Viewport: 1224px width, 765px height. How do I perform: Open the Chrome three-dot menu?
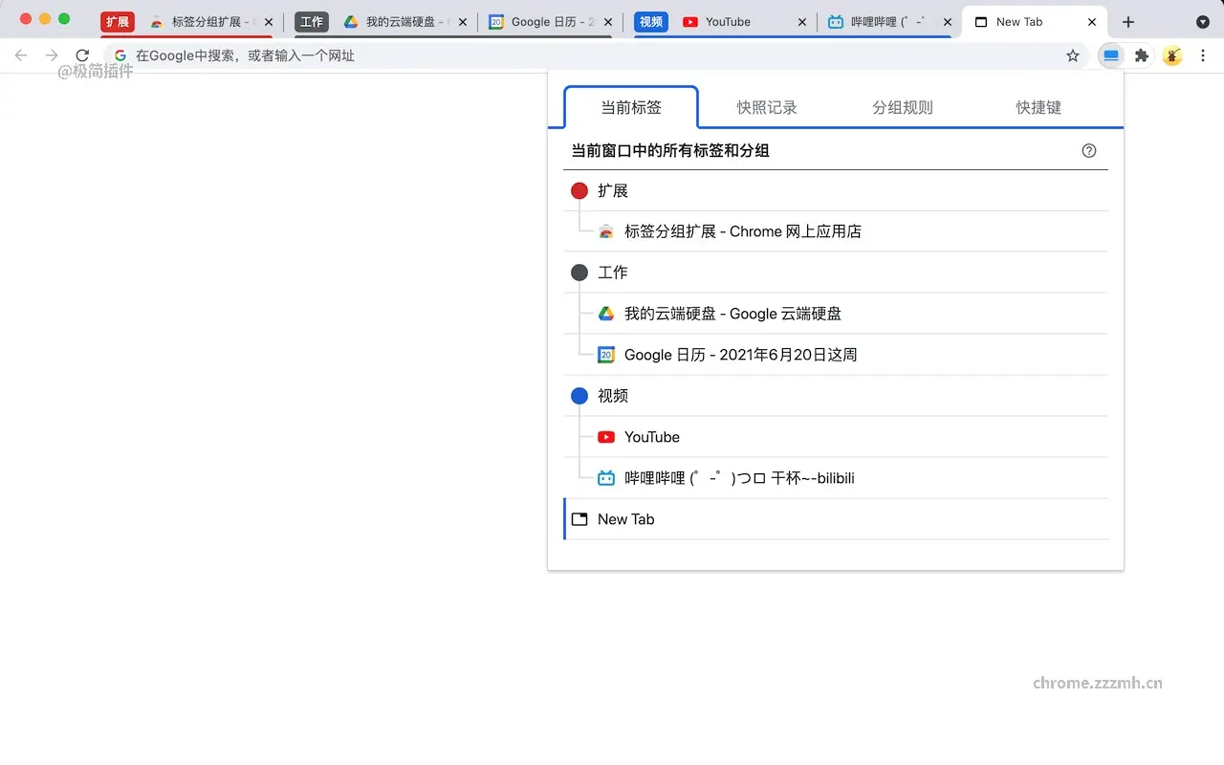[1203, 55]
